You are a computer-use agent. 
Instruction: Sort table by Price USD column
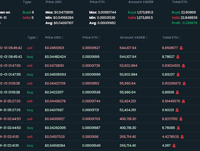[54, 37]
